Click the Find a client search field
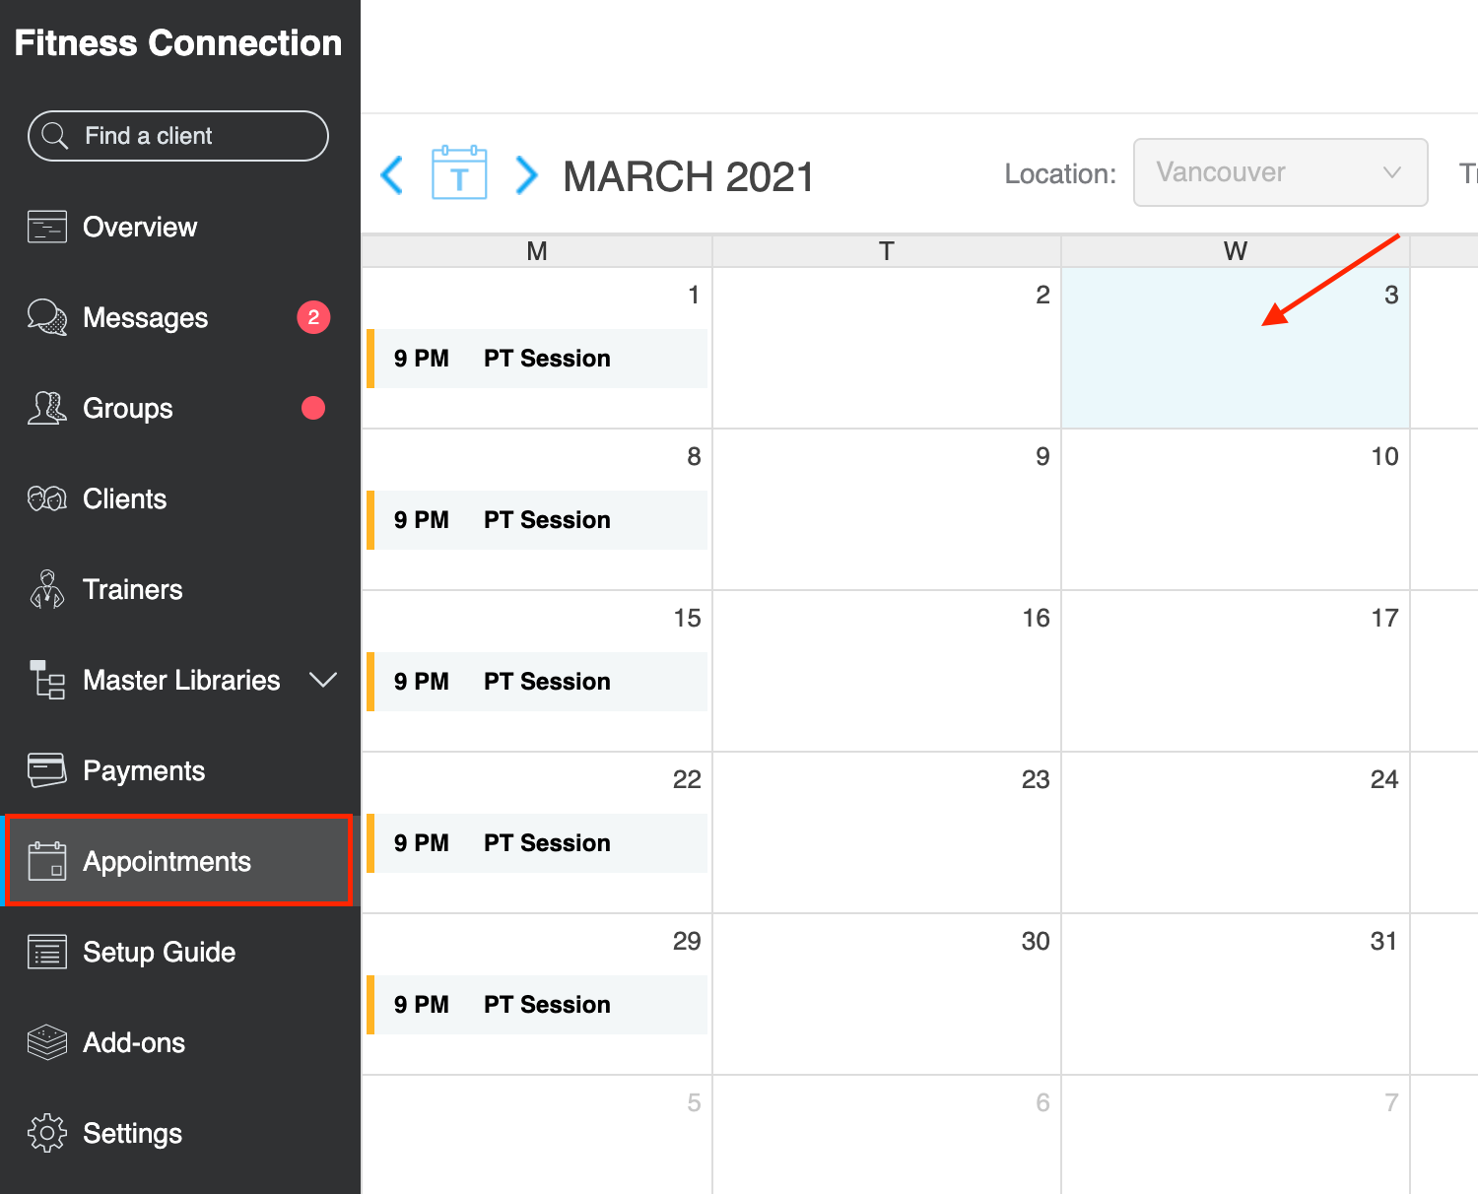 pyautogui.click(x=178, y=136)
